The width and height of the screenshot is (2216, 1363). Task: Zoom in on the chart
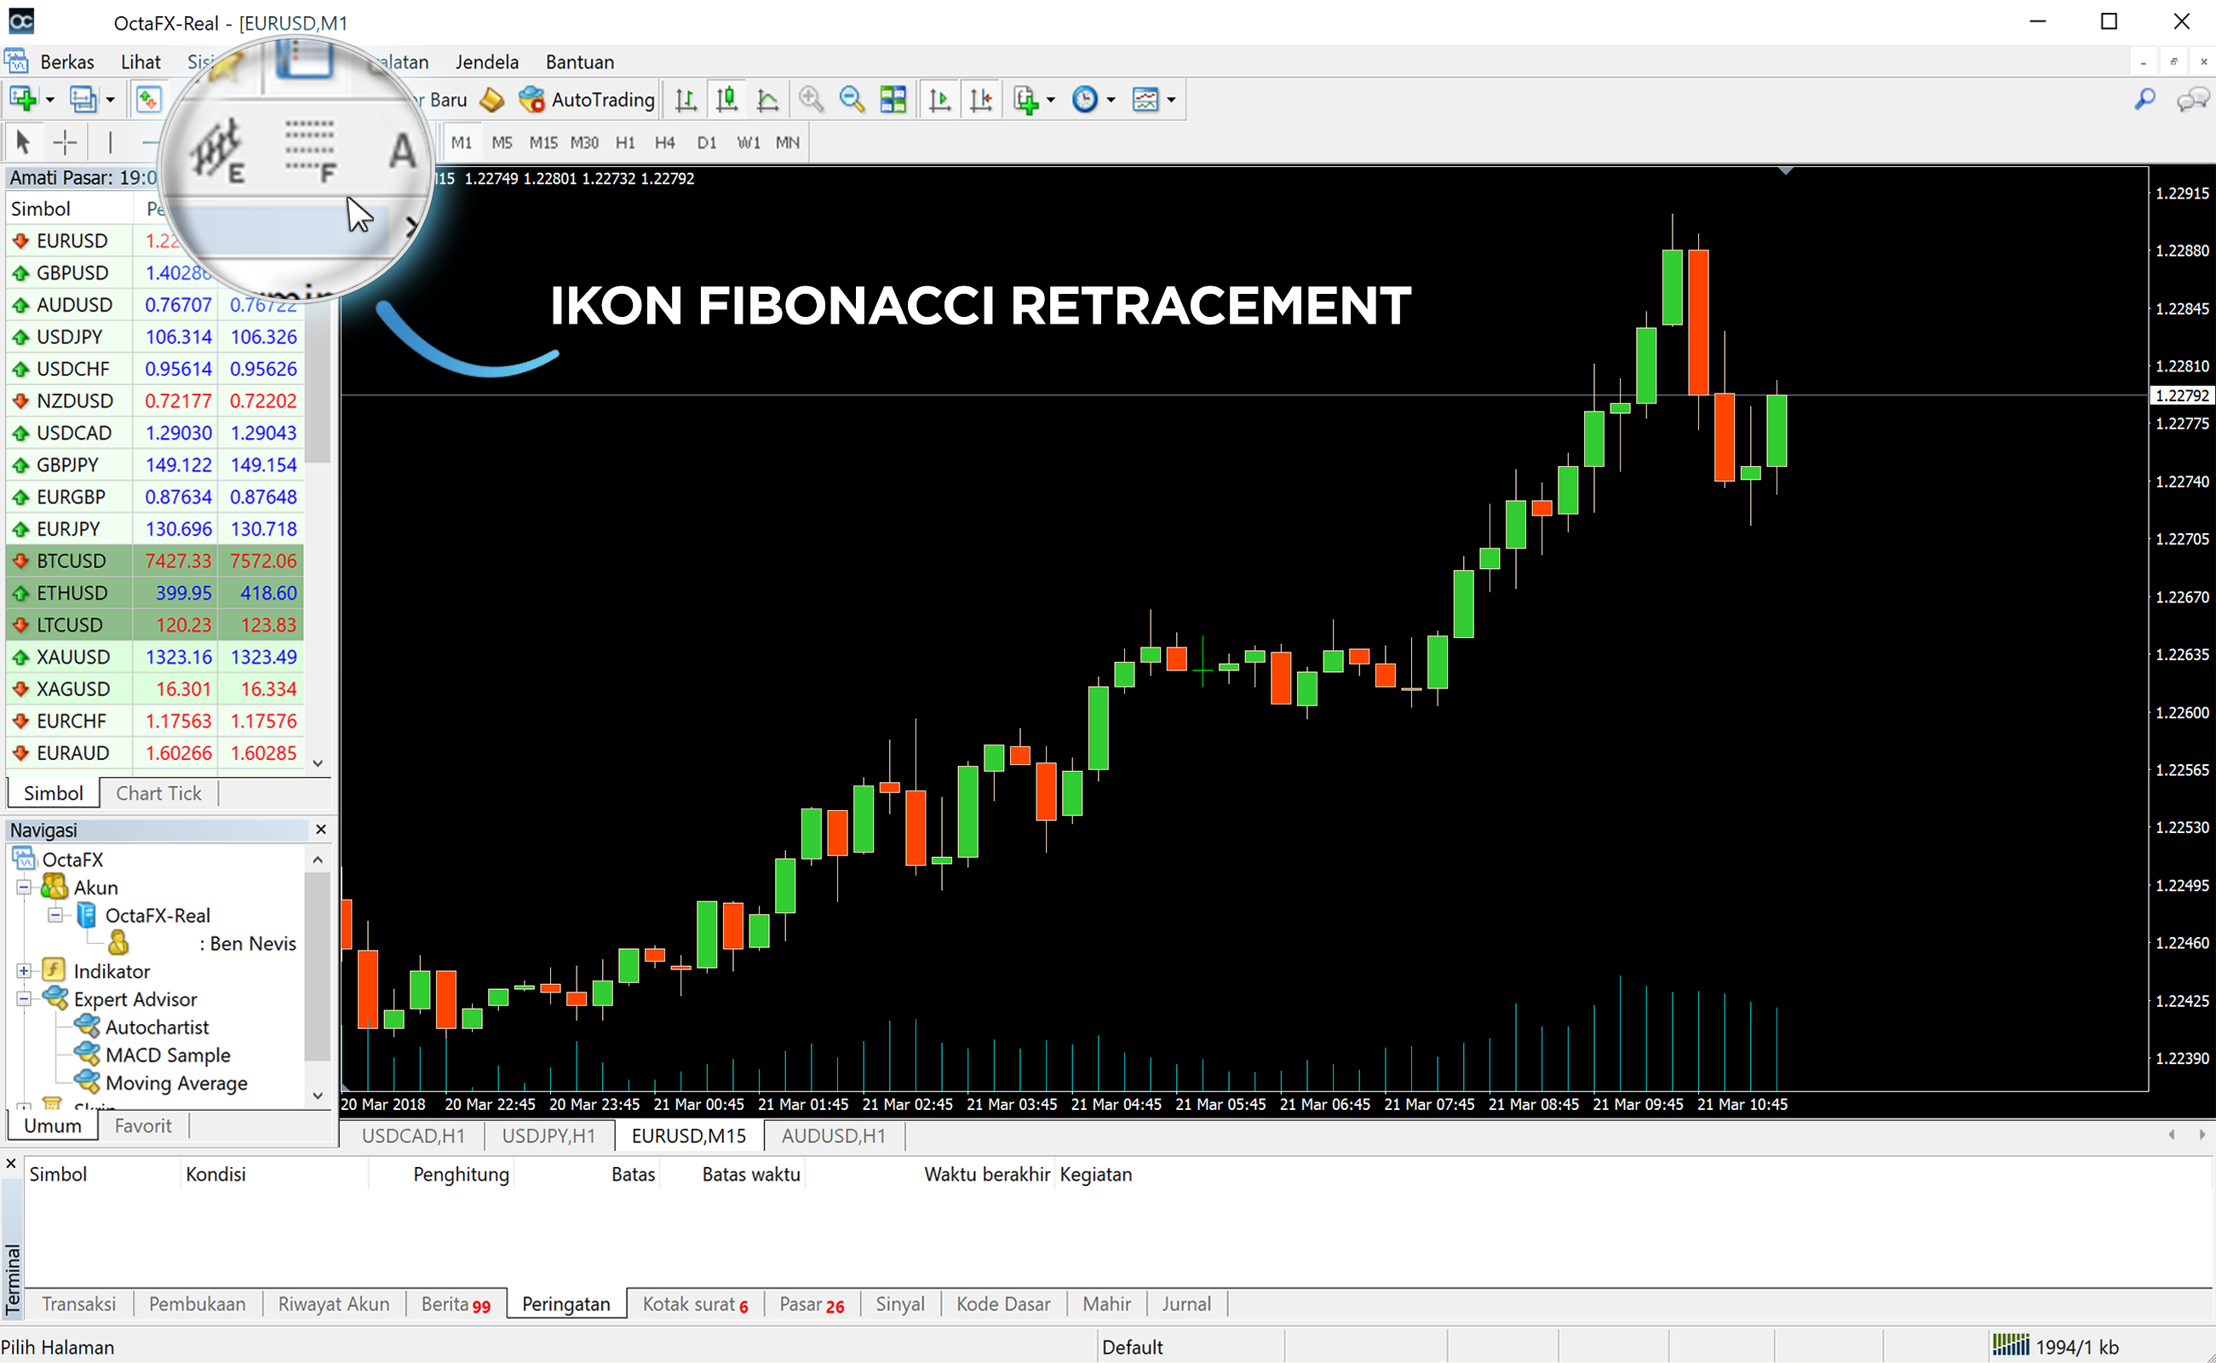click(x=811, y=99)
